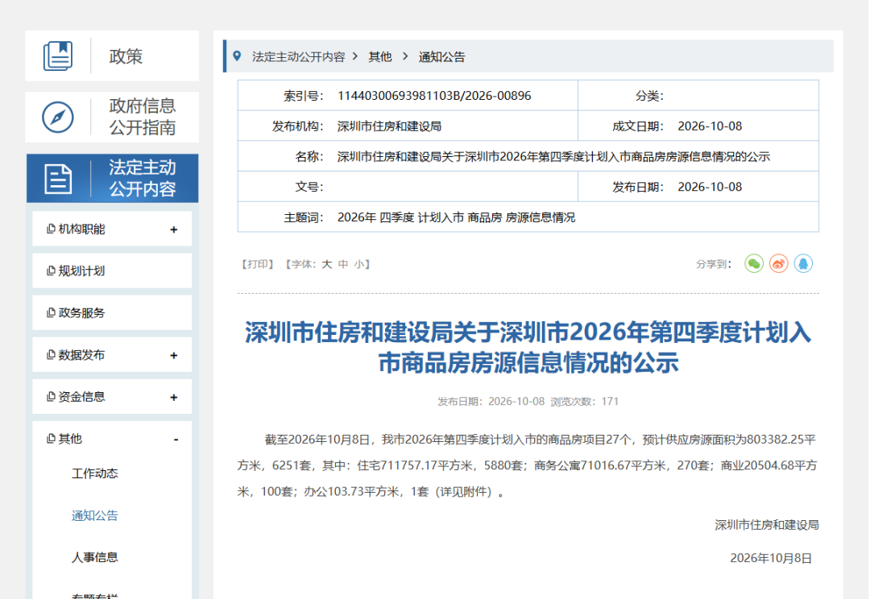870x599 pixels.
Task: Set font size to 小
Action: point(359,264)
